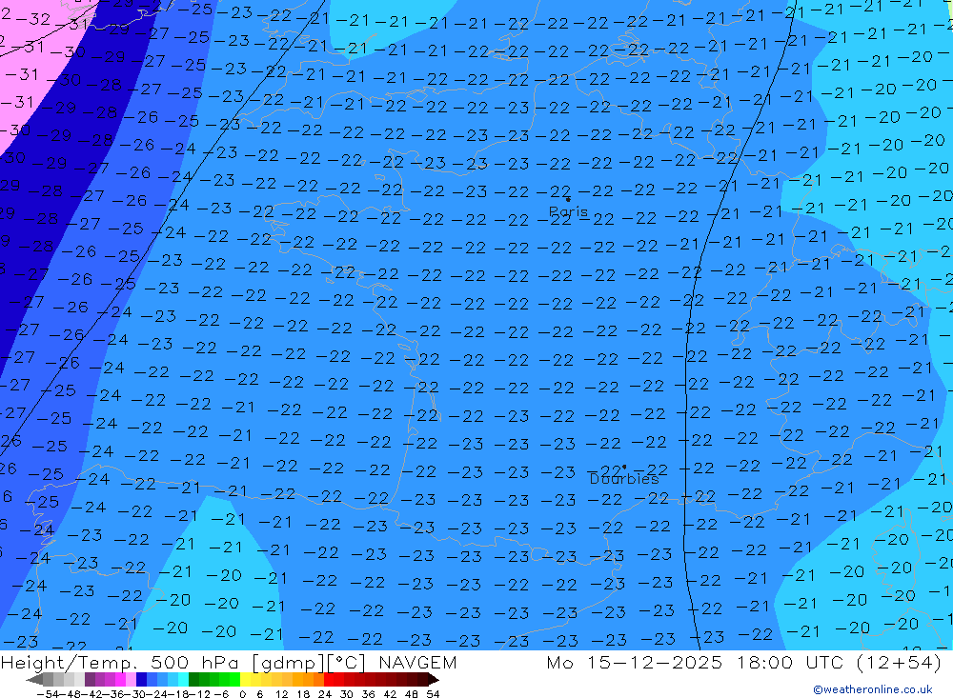Click the bright red legend swatch above 24
The image size is (953, 698).
click(329, 680)
